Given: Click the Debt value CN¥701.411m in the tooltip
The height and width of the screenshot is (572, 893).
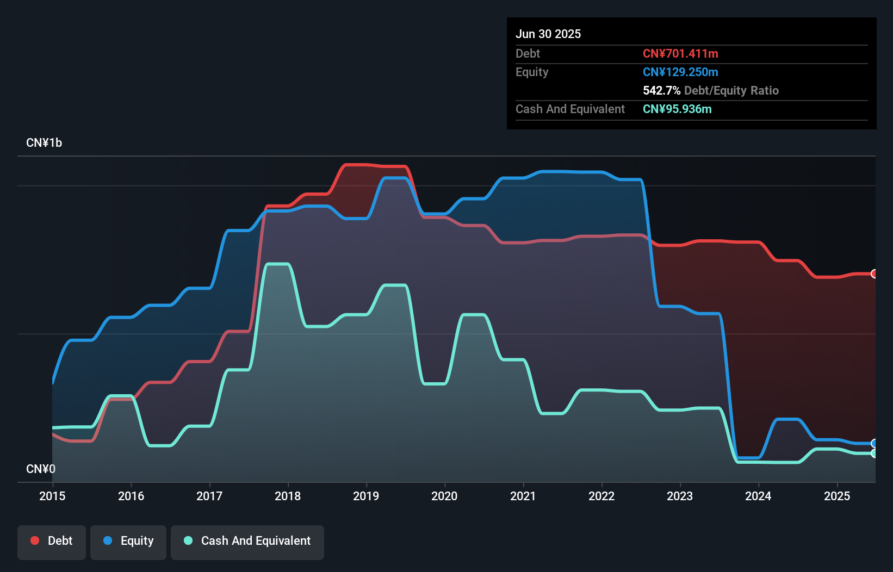Looking at the screenshot, I should click(x=680, y=53).
